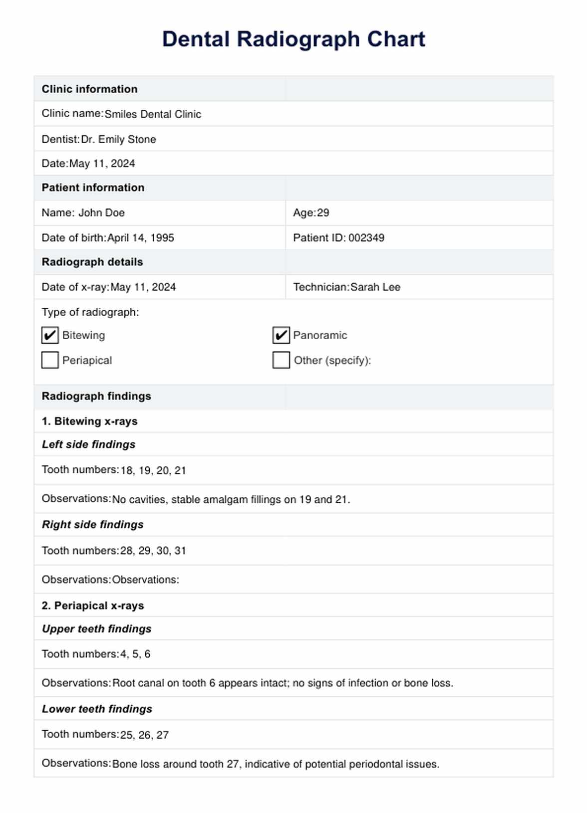The width and height of the screenshot is (587, 813).
Task: Tick the Other (specify) checkbox
Action: pyautogui.click(x=281, y=360)
